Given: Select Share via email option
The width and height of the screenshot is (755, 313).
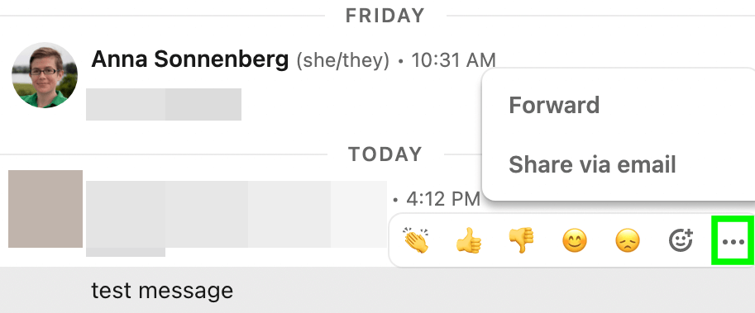Looking at the screenshot, I should [592, 164].
